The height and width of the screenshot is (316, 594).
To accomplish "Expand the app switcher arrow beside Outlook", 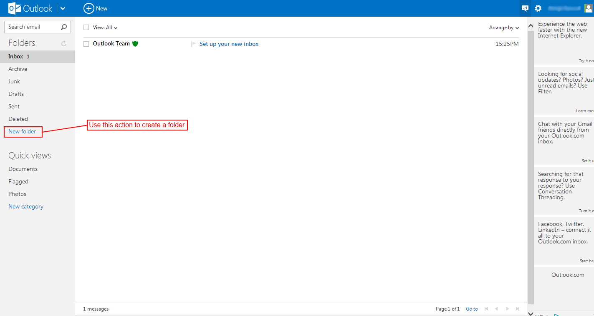I will click(63, 8).
